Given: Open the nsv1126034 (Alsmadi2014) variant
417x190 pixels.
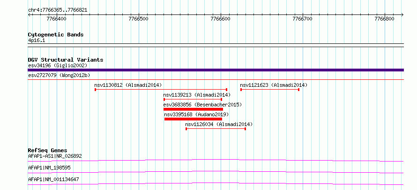Looking at the screenshot, I should 219,124.
